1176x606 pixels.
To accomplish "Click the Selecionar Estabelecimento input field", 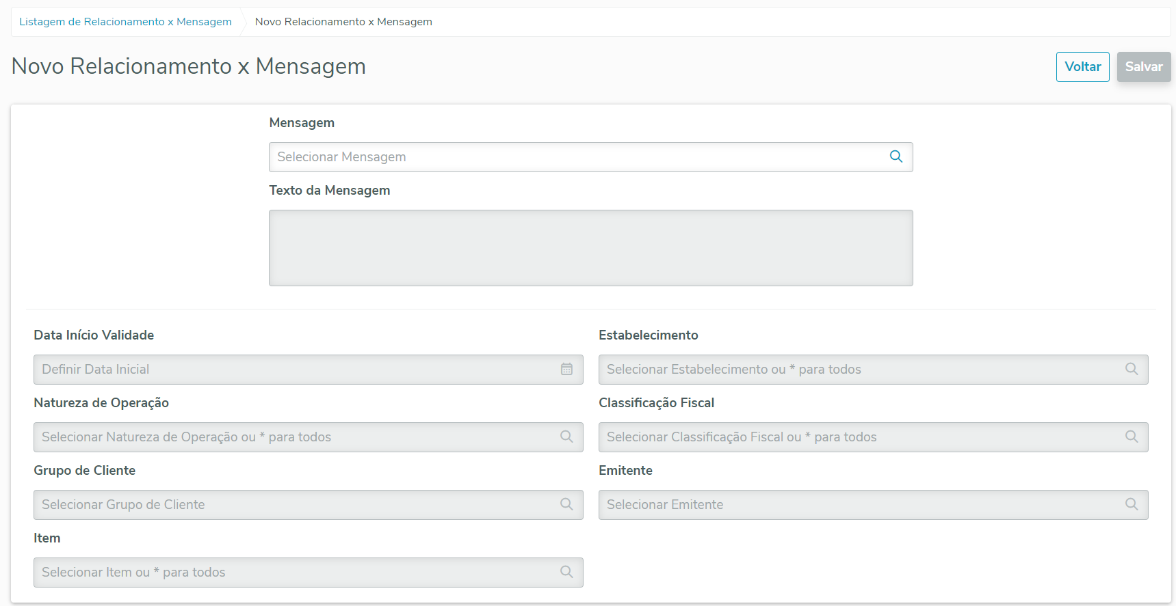I will click(859, 370).
